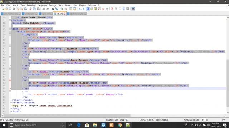Zoom in using the toolbar magnifier
The height and width of the screenshot is (128, 229).
[x=62, y=9]
